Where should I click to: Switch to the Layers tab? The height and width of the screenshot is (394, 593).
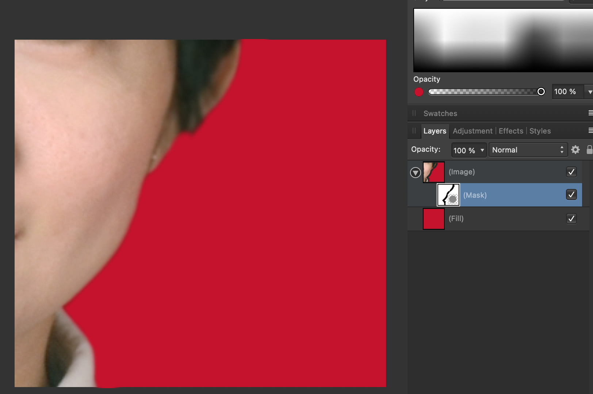(x=435, y=131)
